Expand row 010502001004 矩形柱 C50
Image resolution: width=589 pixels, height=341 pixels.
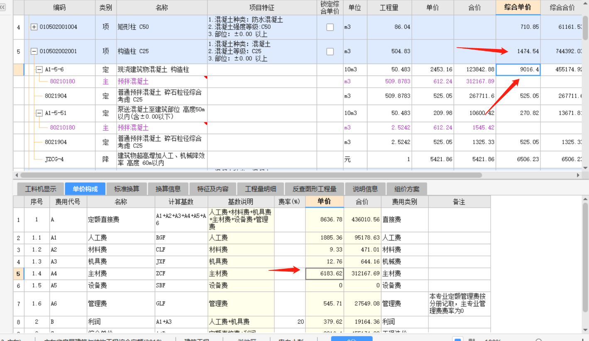tap(34, 27)
